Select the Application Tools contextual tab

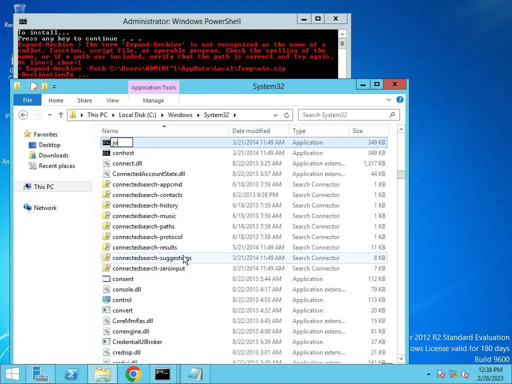click(x=153, y=87)
